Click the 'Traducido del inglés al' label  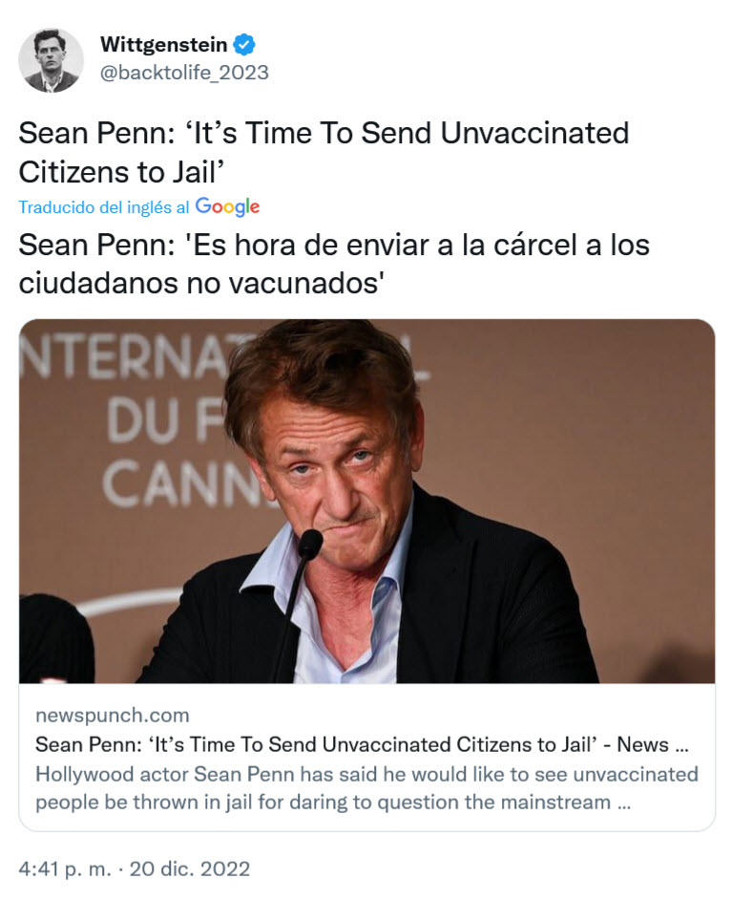pos(104,207)
